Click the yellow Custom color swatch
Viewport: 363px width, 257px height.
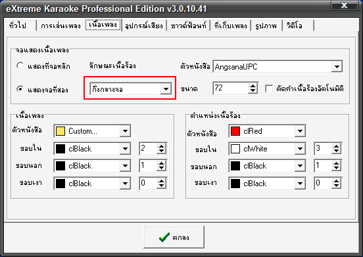60,131
